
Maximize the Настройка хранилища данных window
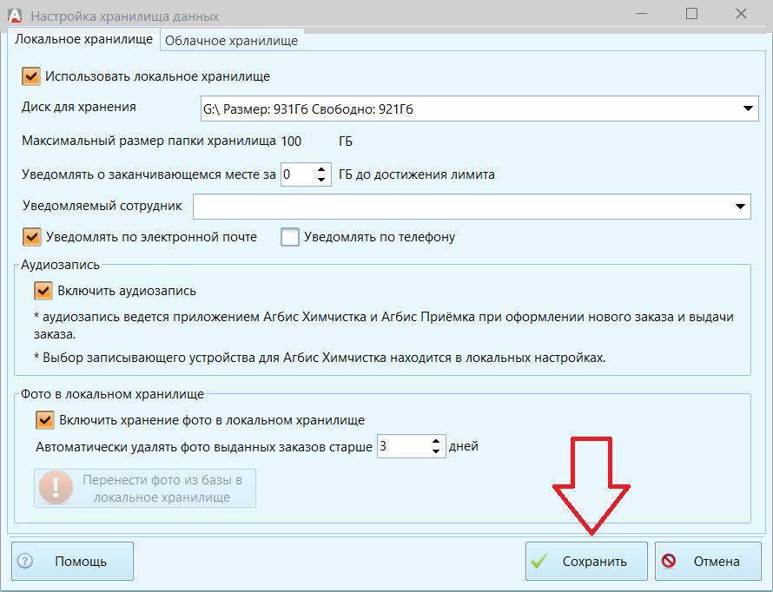[x=691, y=14]
